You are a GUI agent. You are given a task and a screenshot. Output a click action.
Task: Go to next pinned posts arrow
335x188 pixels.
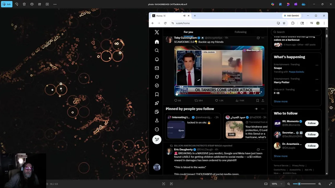click(x=256, y=109)
